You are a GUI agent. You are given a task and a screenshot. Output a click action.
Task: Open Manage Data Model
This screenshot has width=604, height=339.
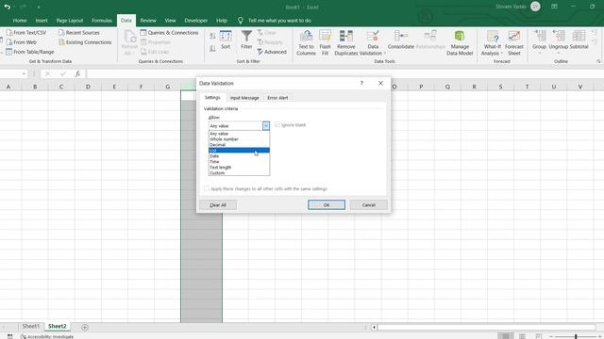(x=460, y=42)
